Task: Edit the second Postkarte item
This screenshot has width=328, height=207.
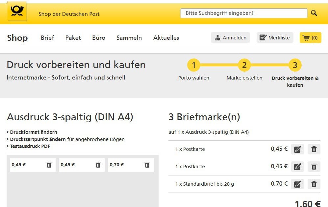Action: 297,167
